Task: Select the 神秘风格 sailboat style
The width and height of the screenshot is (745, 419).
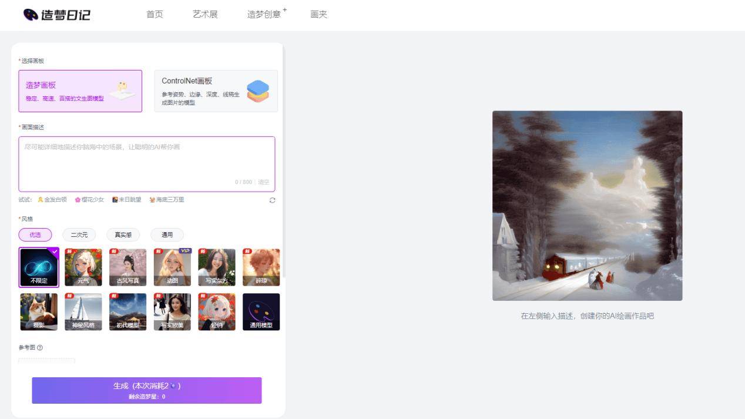Action: pyautogui.click(x=83, y=311)
